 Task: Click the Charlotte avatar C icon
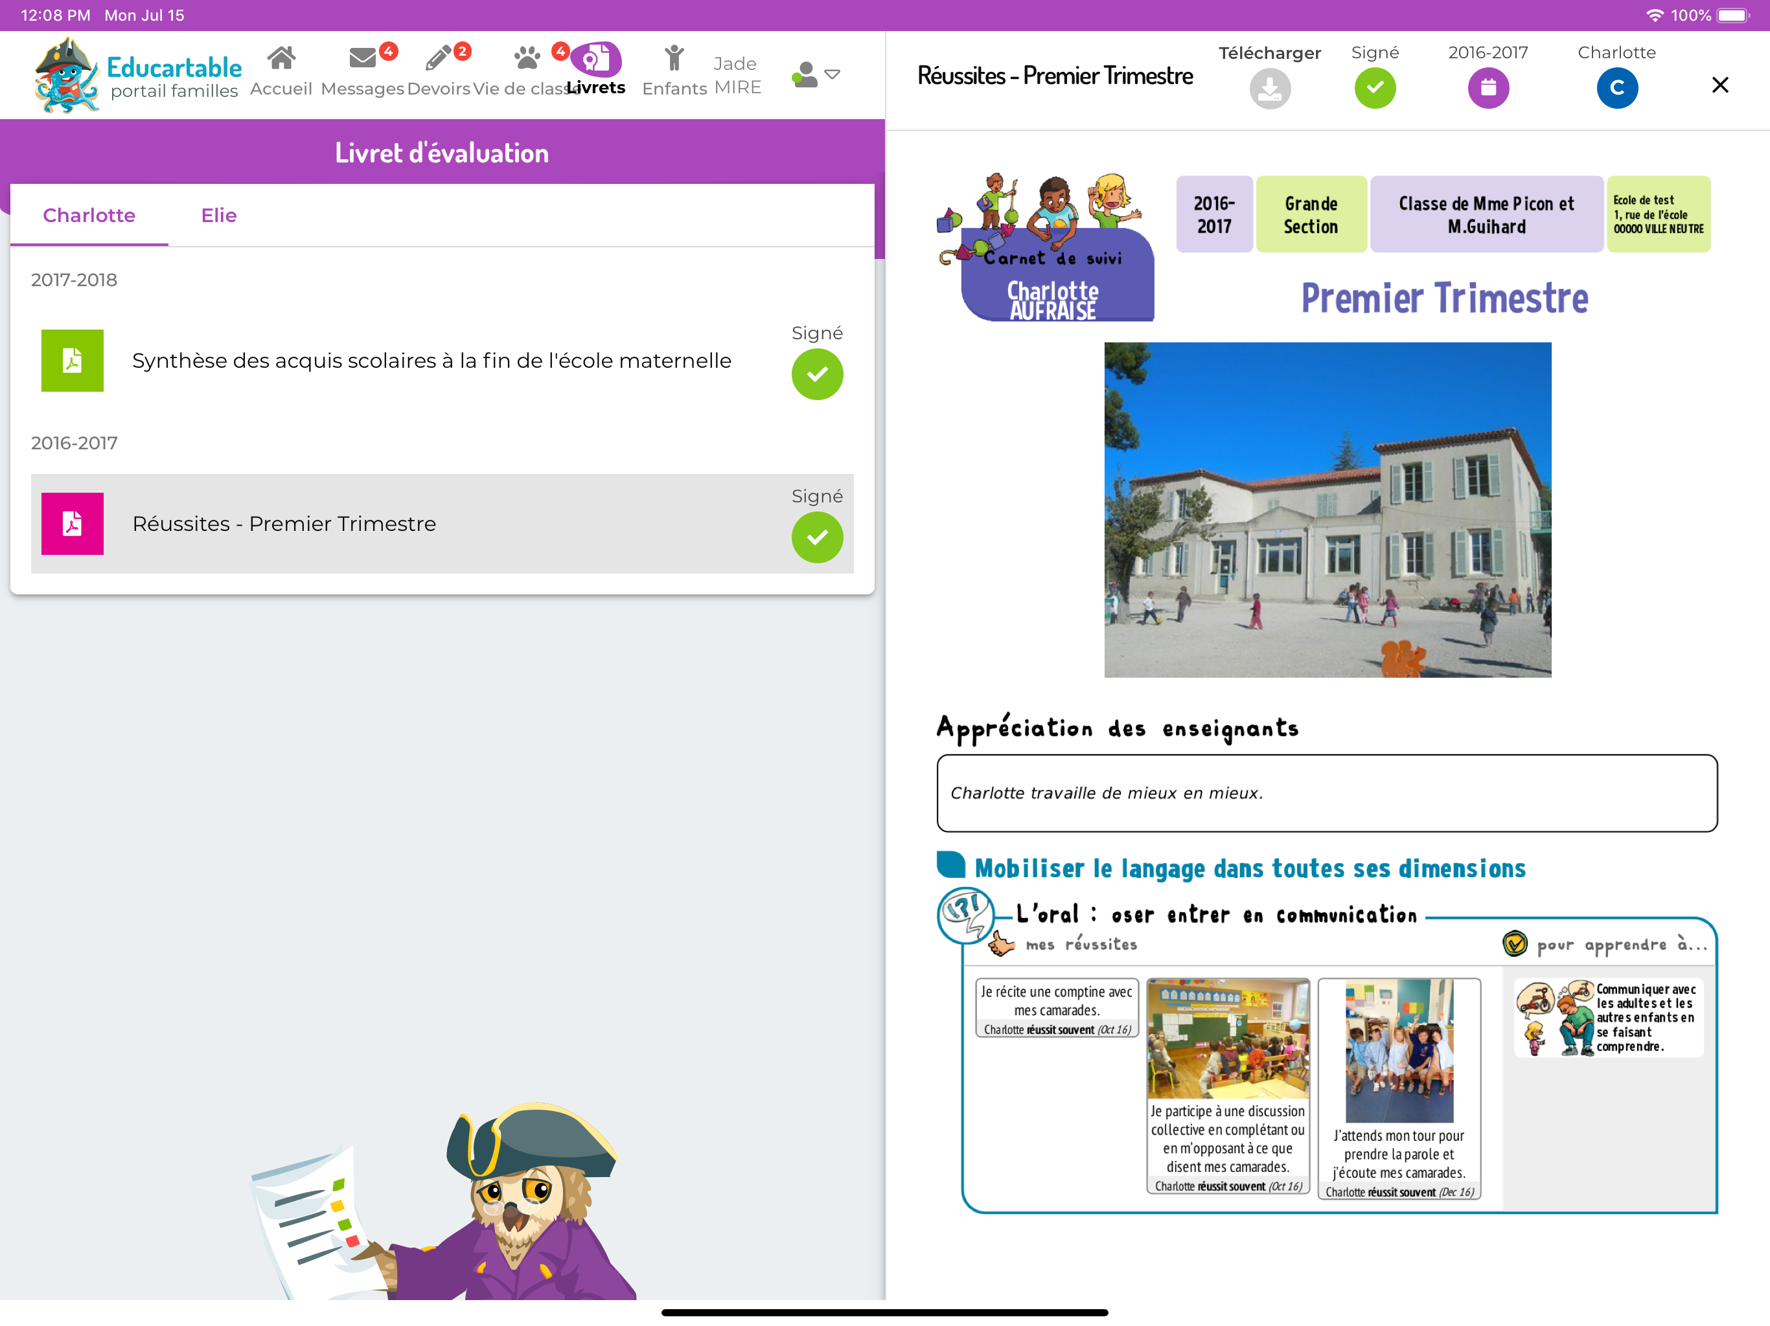coord(1616,88)
